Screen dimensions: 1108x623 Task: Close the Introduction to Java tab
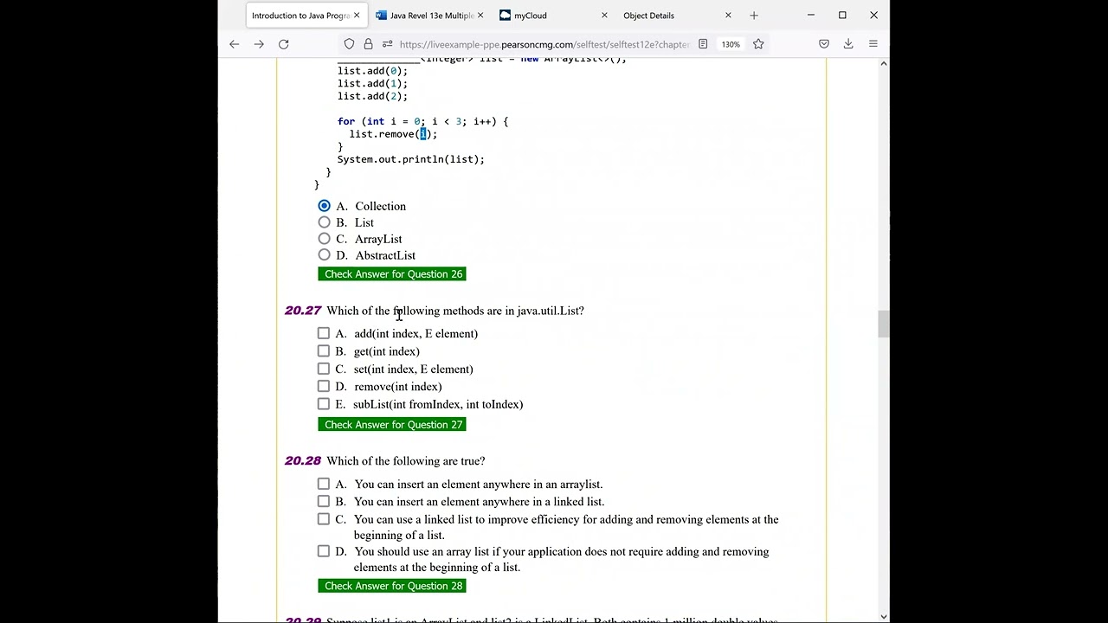[357, 16]
